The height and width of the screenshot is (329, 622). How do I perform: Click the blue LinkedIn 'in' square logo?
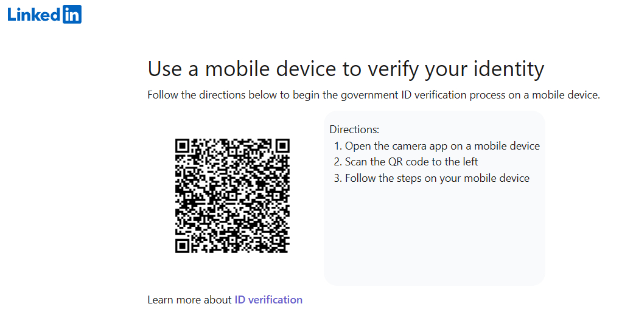[72, 14]
